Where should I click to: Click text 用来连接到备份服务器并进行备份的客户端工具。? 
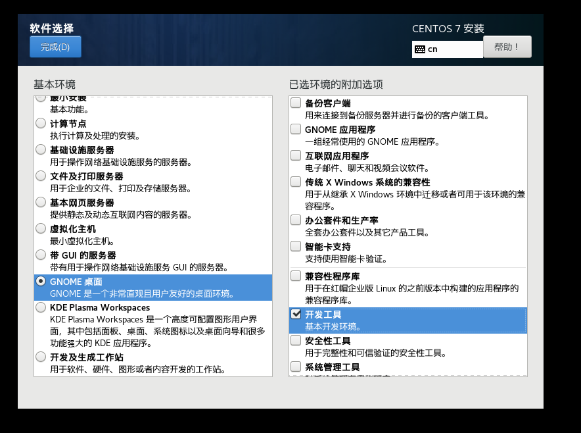(397, 115)
